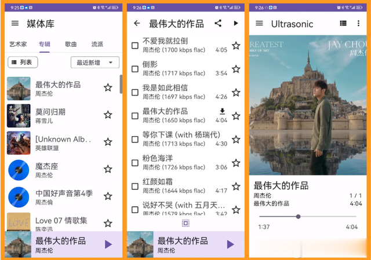Open mini player title in album screen
The width and height of the screenshot is (371, 260).
pyautogui.click(x=183, y=241)
